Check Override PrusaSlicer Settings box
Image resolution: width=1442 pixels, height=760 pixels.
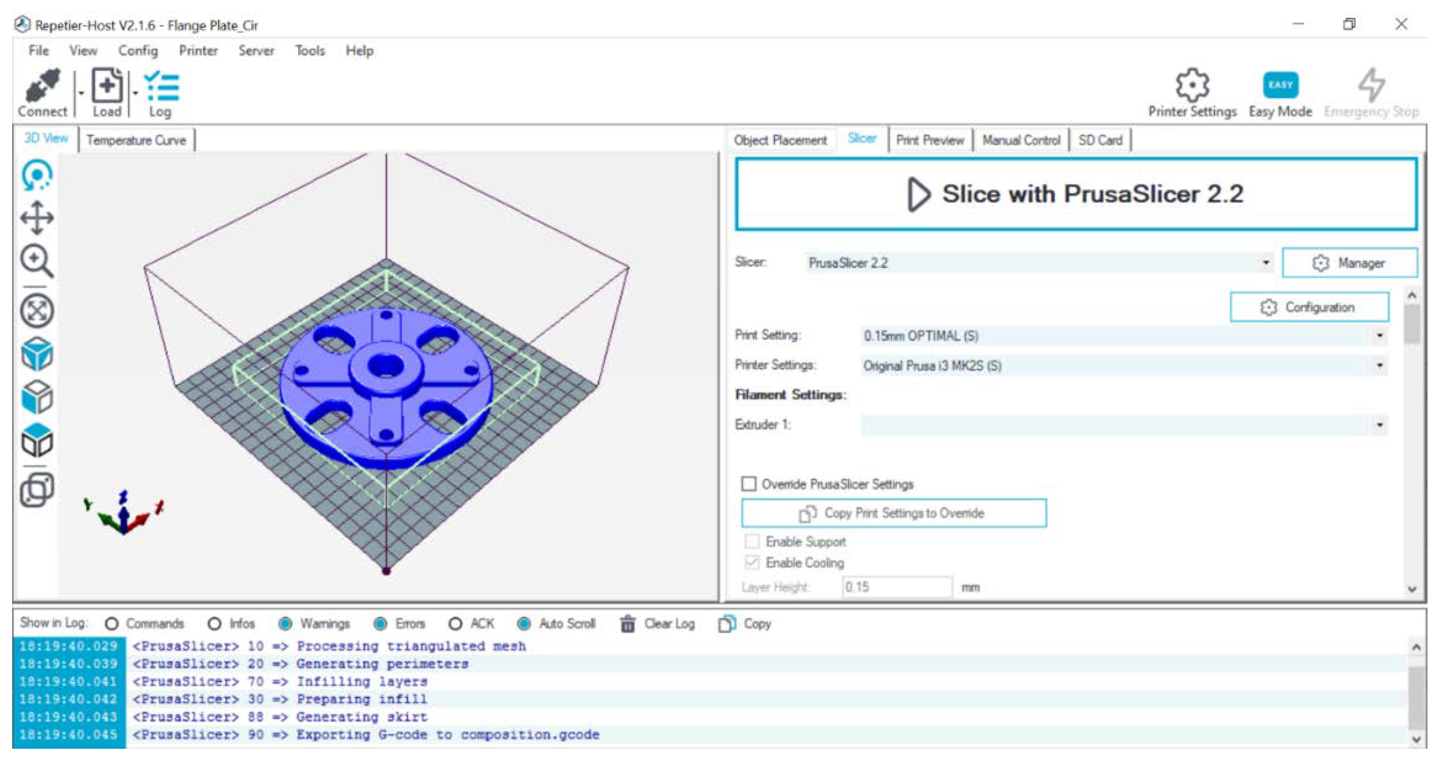[749, 483]
